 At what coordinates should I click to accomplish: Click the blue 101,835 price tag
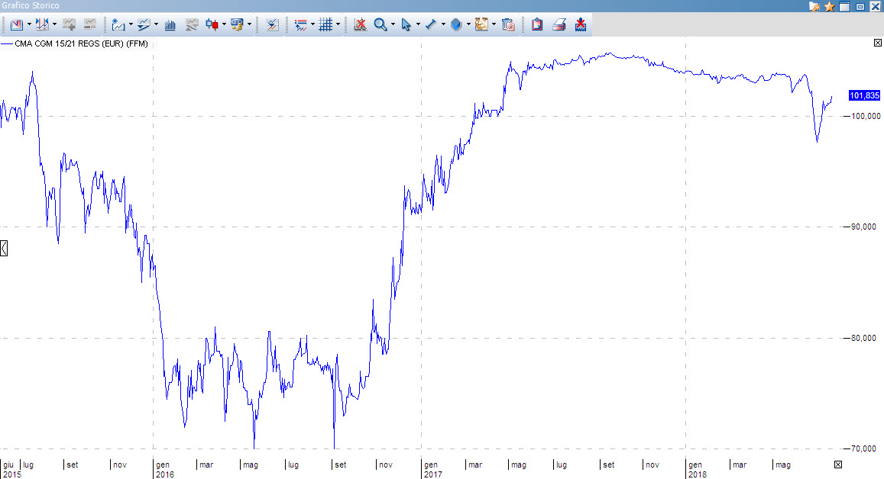point(864,95)
